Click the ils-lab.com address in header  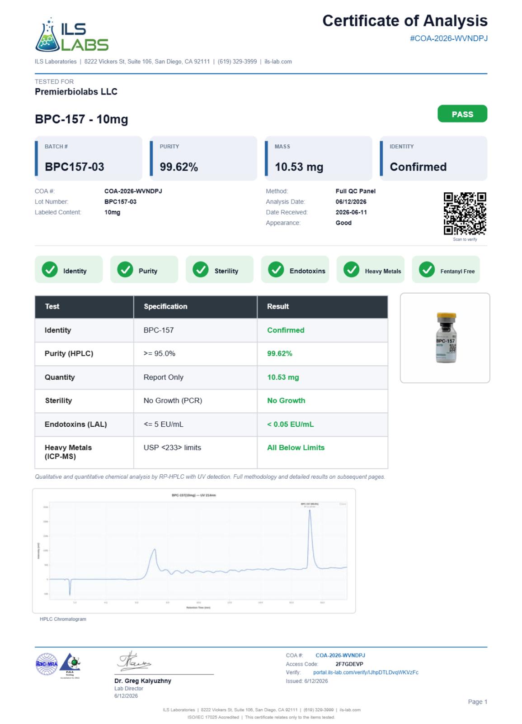(x=278, y=62)
